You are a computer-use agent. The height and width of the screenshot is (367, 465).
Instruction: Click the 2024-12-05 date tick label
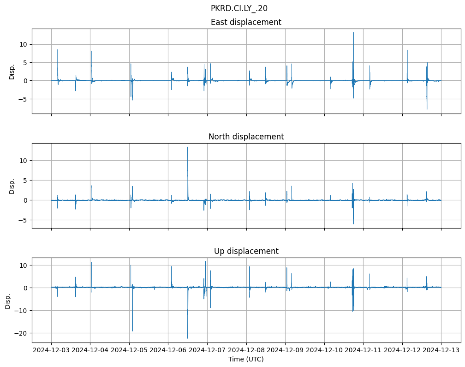coord(129,350)
